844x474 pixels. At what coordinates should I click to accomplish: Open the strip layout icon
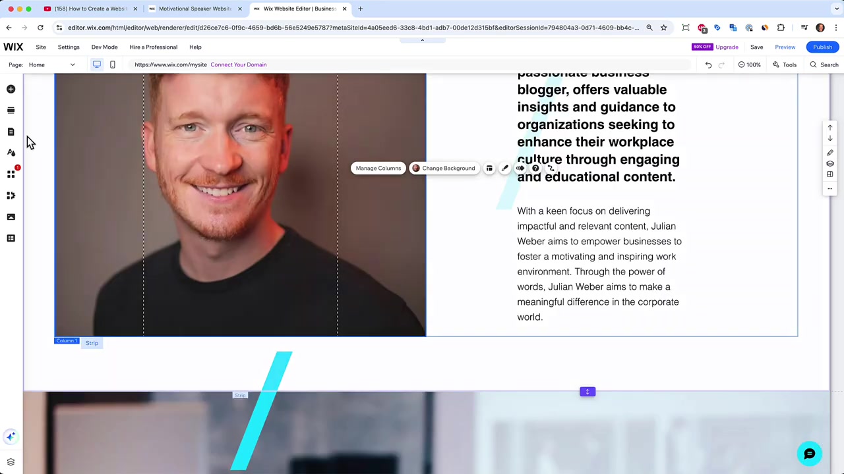tap(489, 169)
